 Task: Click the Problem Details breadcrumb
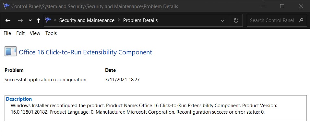pos(140,20)
